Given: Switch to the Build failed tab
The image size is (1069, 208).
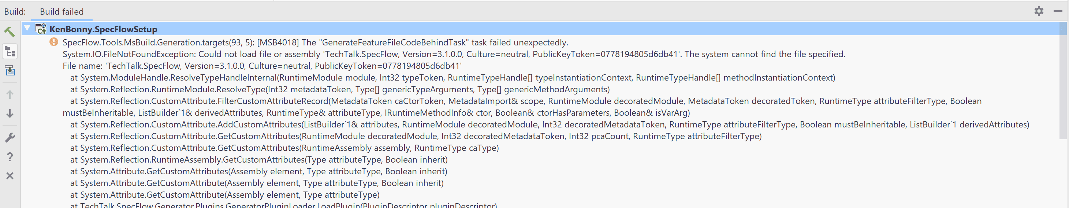Looking at the screenshot, I should 62,12.
